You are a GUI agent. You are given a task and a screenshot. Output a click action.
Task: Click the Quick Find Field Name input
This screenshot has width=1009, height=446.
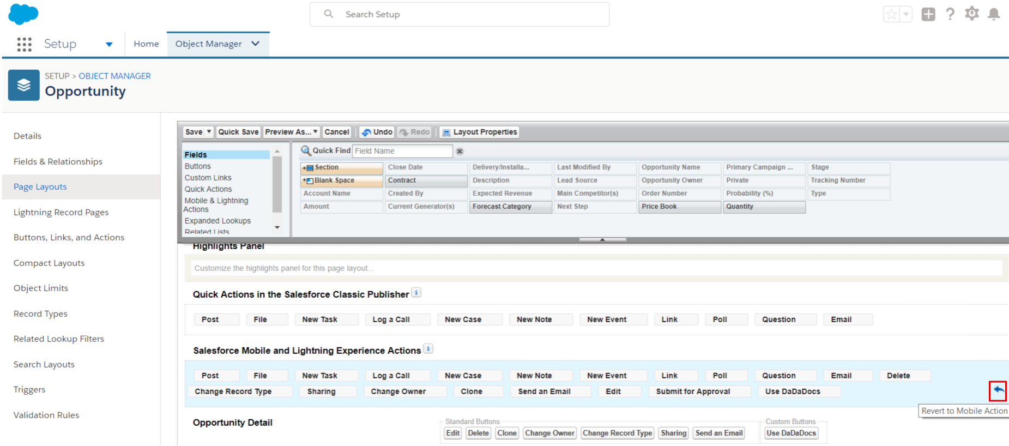coord(402,151)
